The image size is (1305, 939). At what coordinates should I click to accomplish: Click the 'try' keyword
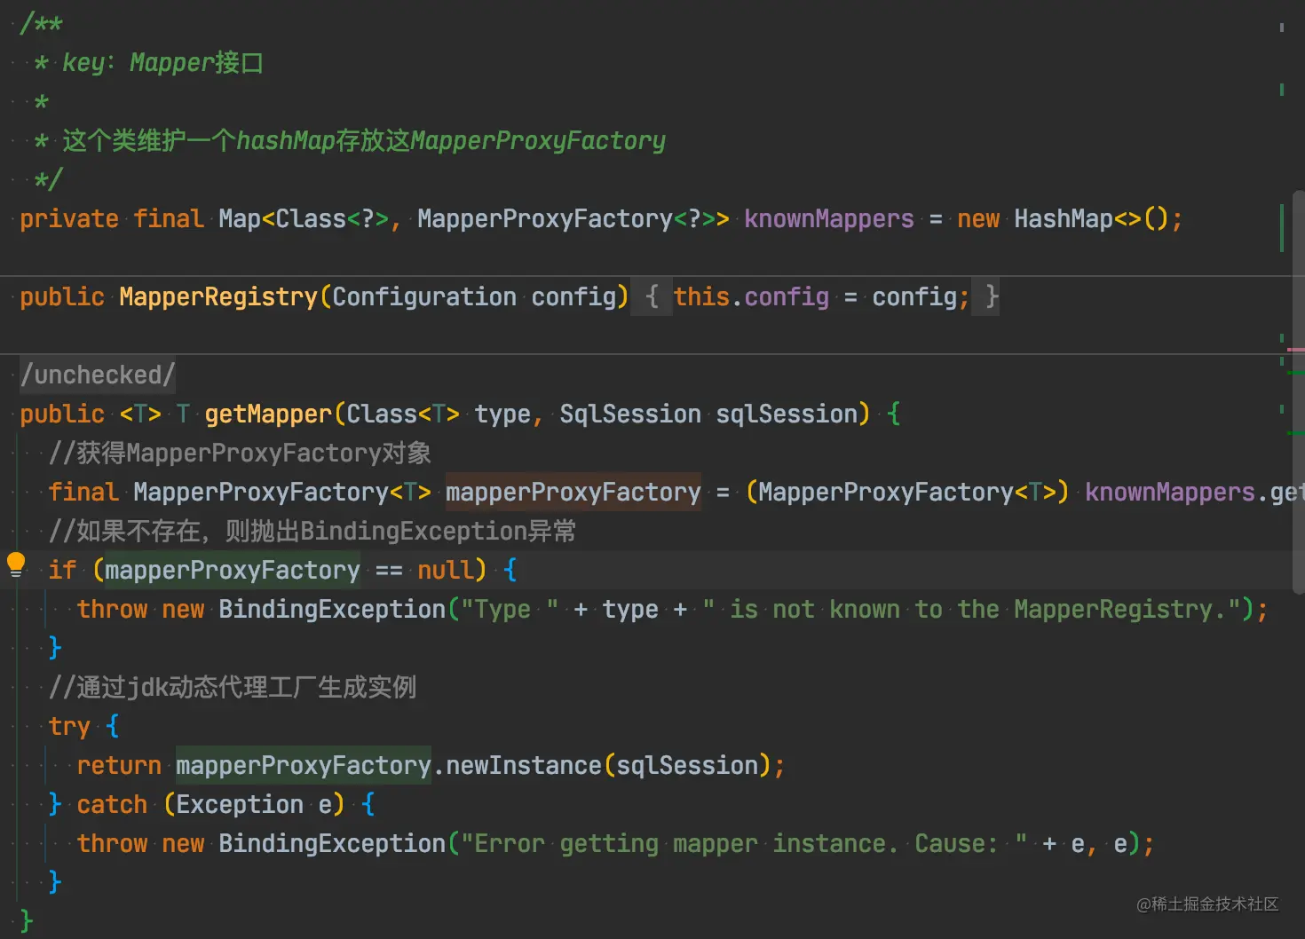click(x=69, y=726)
